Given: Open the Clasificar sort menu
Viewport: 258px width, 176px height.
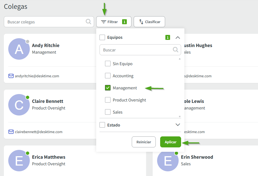Looking at the screenshot, I should [x=149, y=22].
